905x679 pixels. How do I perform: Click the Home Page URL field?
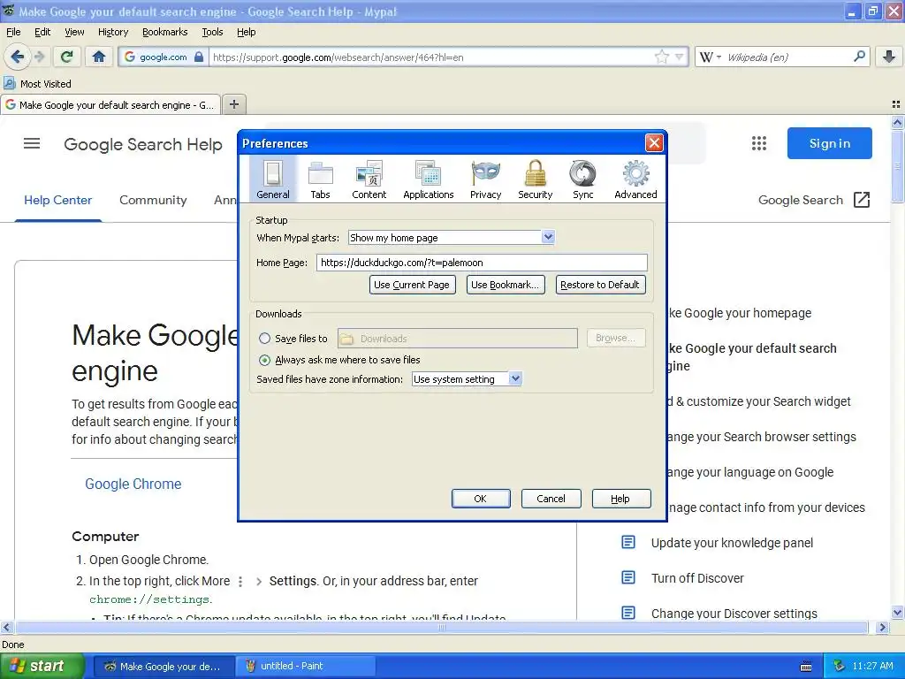tap(482, 262)
